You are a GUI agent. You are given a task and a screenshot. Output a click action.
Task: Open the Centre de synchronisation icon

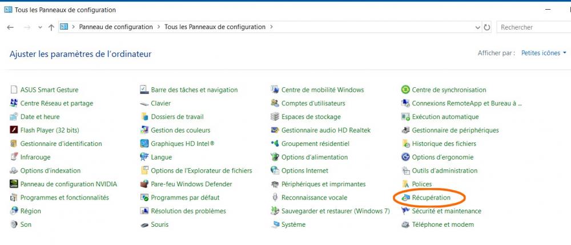(x=405, y=90)
